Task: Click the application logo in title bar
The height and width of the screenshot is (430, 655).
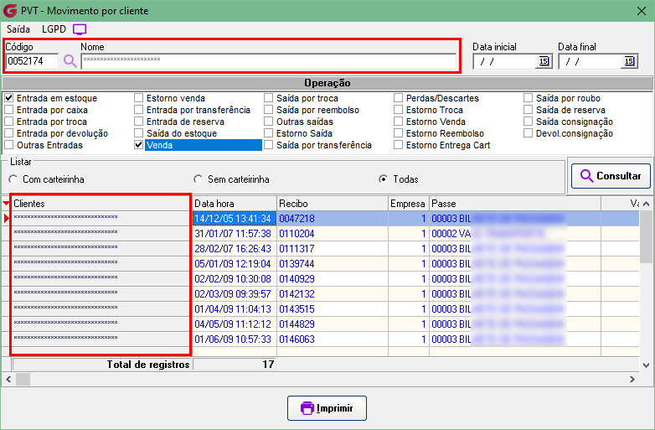Action: (x=9, y=10)
